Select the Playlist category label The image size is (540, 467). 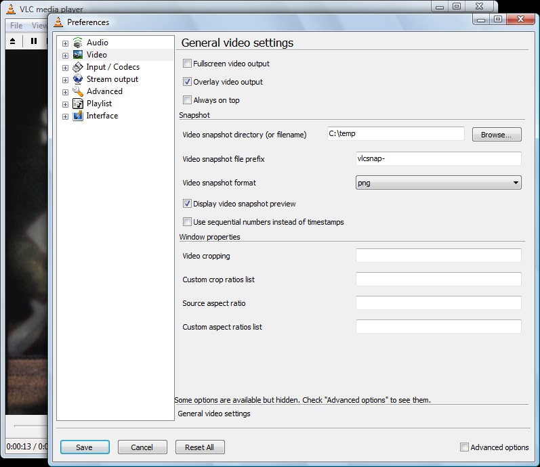tap(99, 104)
